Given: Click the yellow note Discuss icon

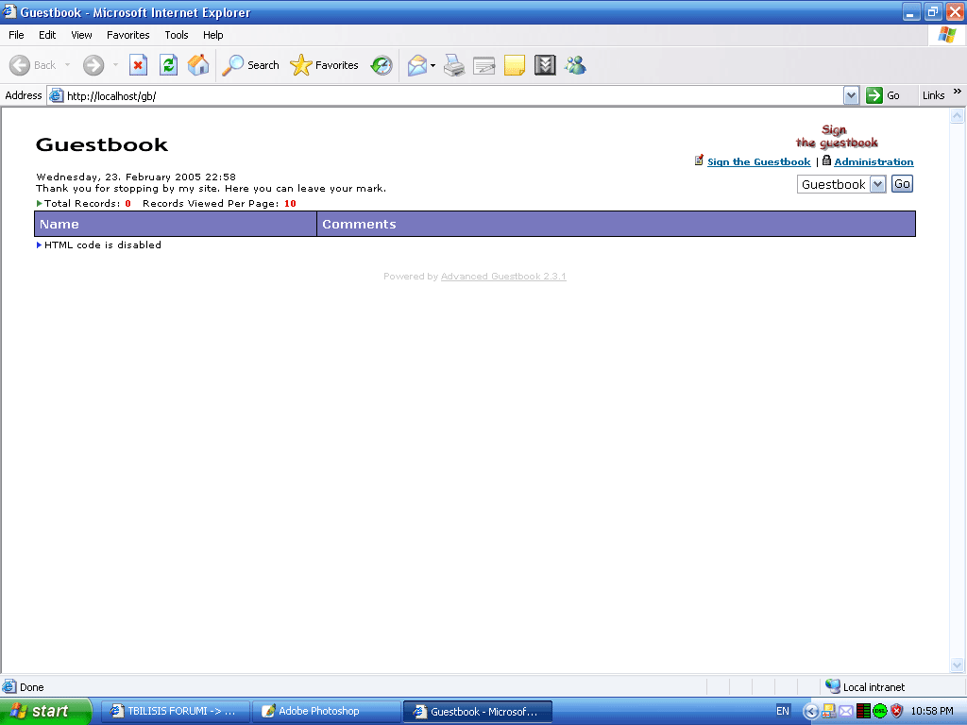Looking at the screenshot, I should click(515, 65).
